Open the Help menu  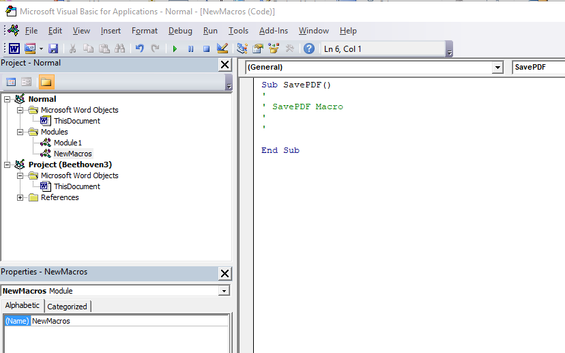click(x=348, y=31)
